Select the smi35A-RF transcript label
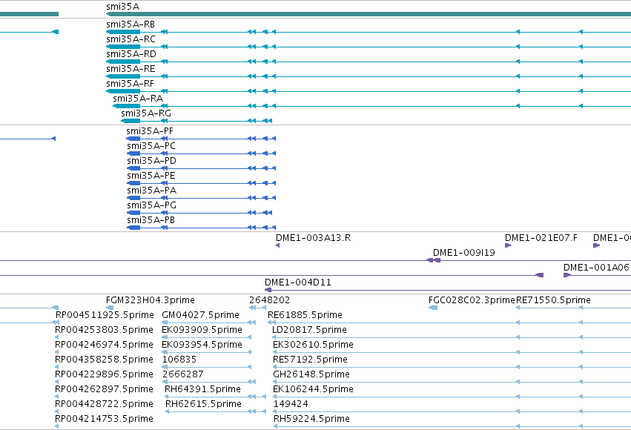This screenshot has height=430, width=631. (x=130, y=84)
